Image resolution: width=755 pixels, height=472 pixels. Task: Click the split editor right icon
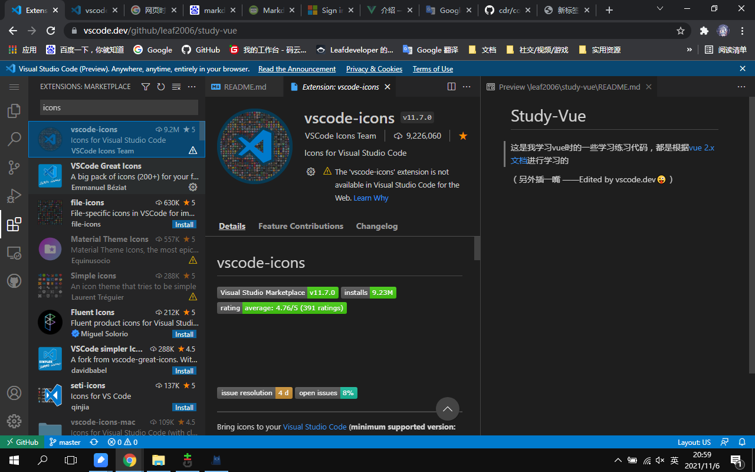(x=451, y=87)
